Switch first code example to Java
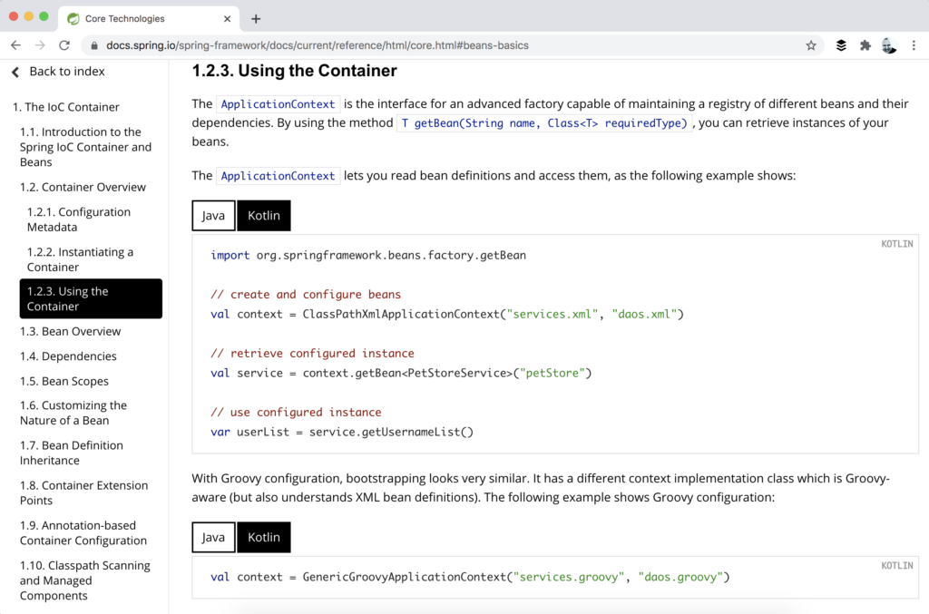929x614 pixels. pos(213,216)
